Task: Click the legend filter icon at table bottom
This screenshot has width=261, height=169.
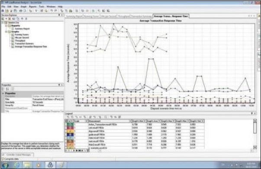Action: click(88, 150)
